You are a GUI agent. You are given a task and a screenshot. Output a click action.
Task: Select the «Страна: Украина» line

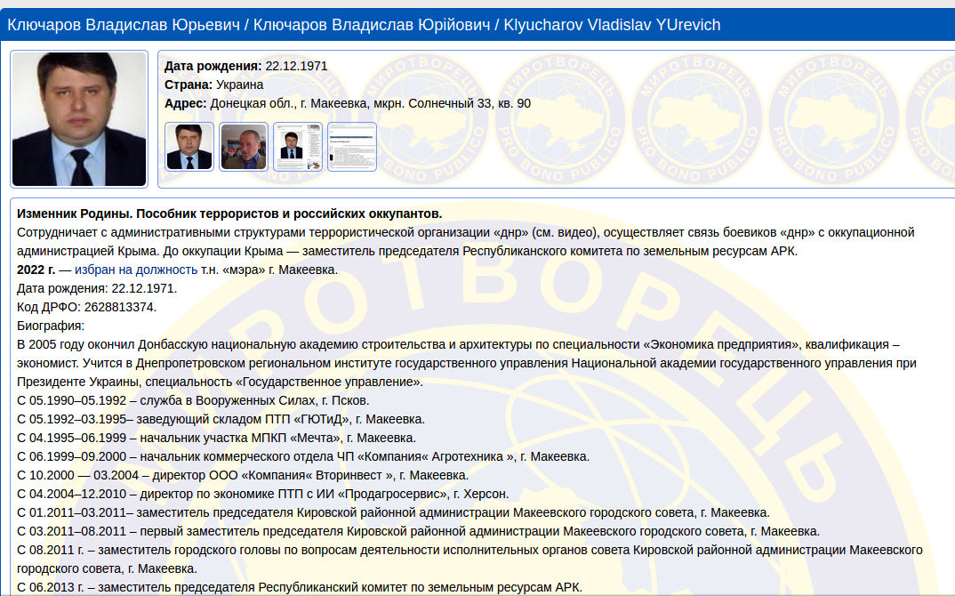[x=213, y=85]
